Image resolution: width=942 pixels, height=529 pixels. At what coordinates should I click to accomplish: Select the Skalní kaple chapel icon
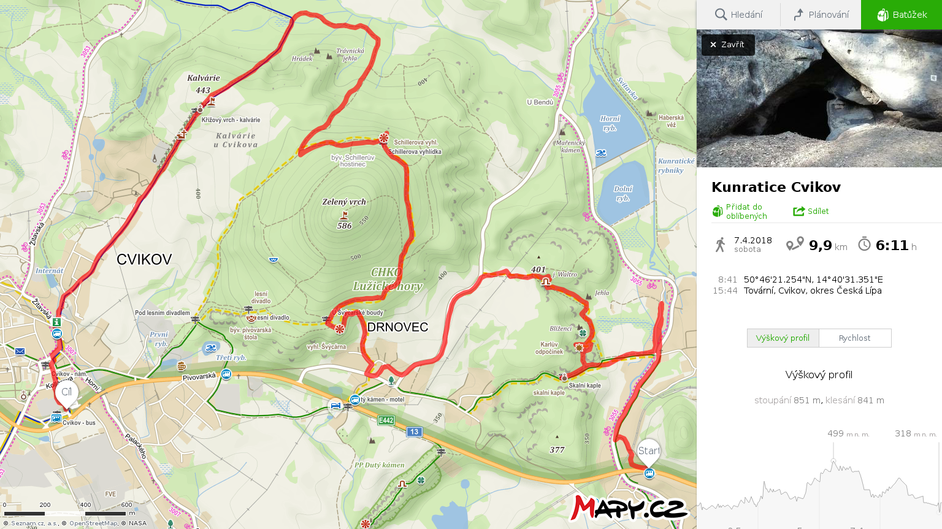[564, 378]
